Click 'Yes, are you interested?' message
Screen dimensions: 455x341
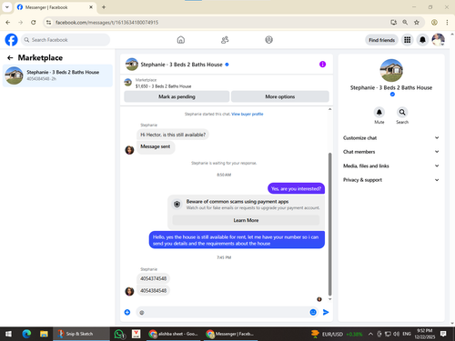coord(296,188)
